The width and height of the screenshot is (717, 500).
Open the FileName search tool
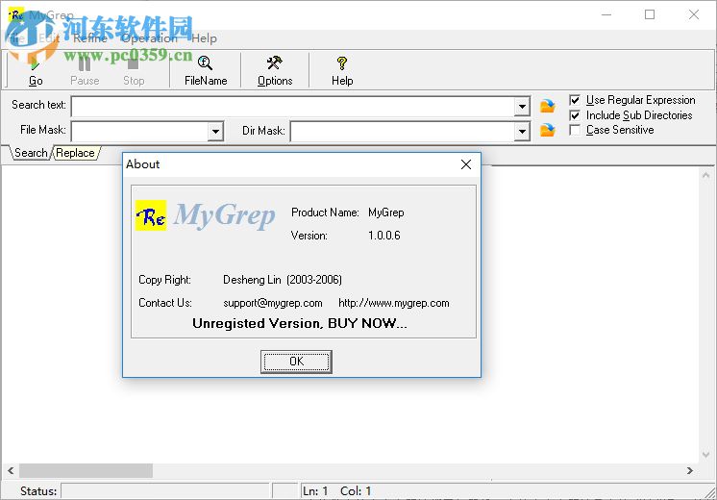206,71
